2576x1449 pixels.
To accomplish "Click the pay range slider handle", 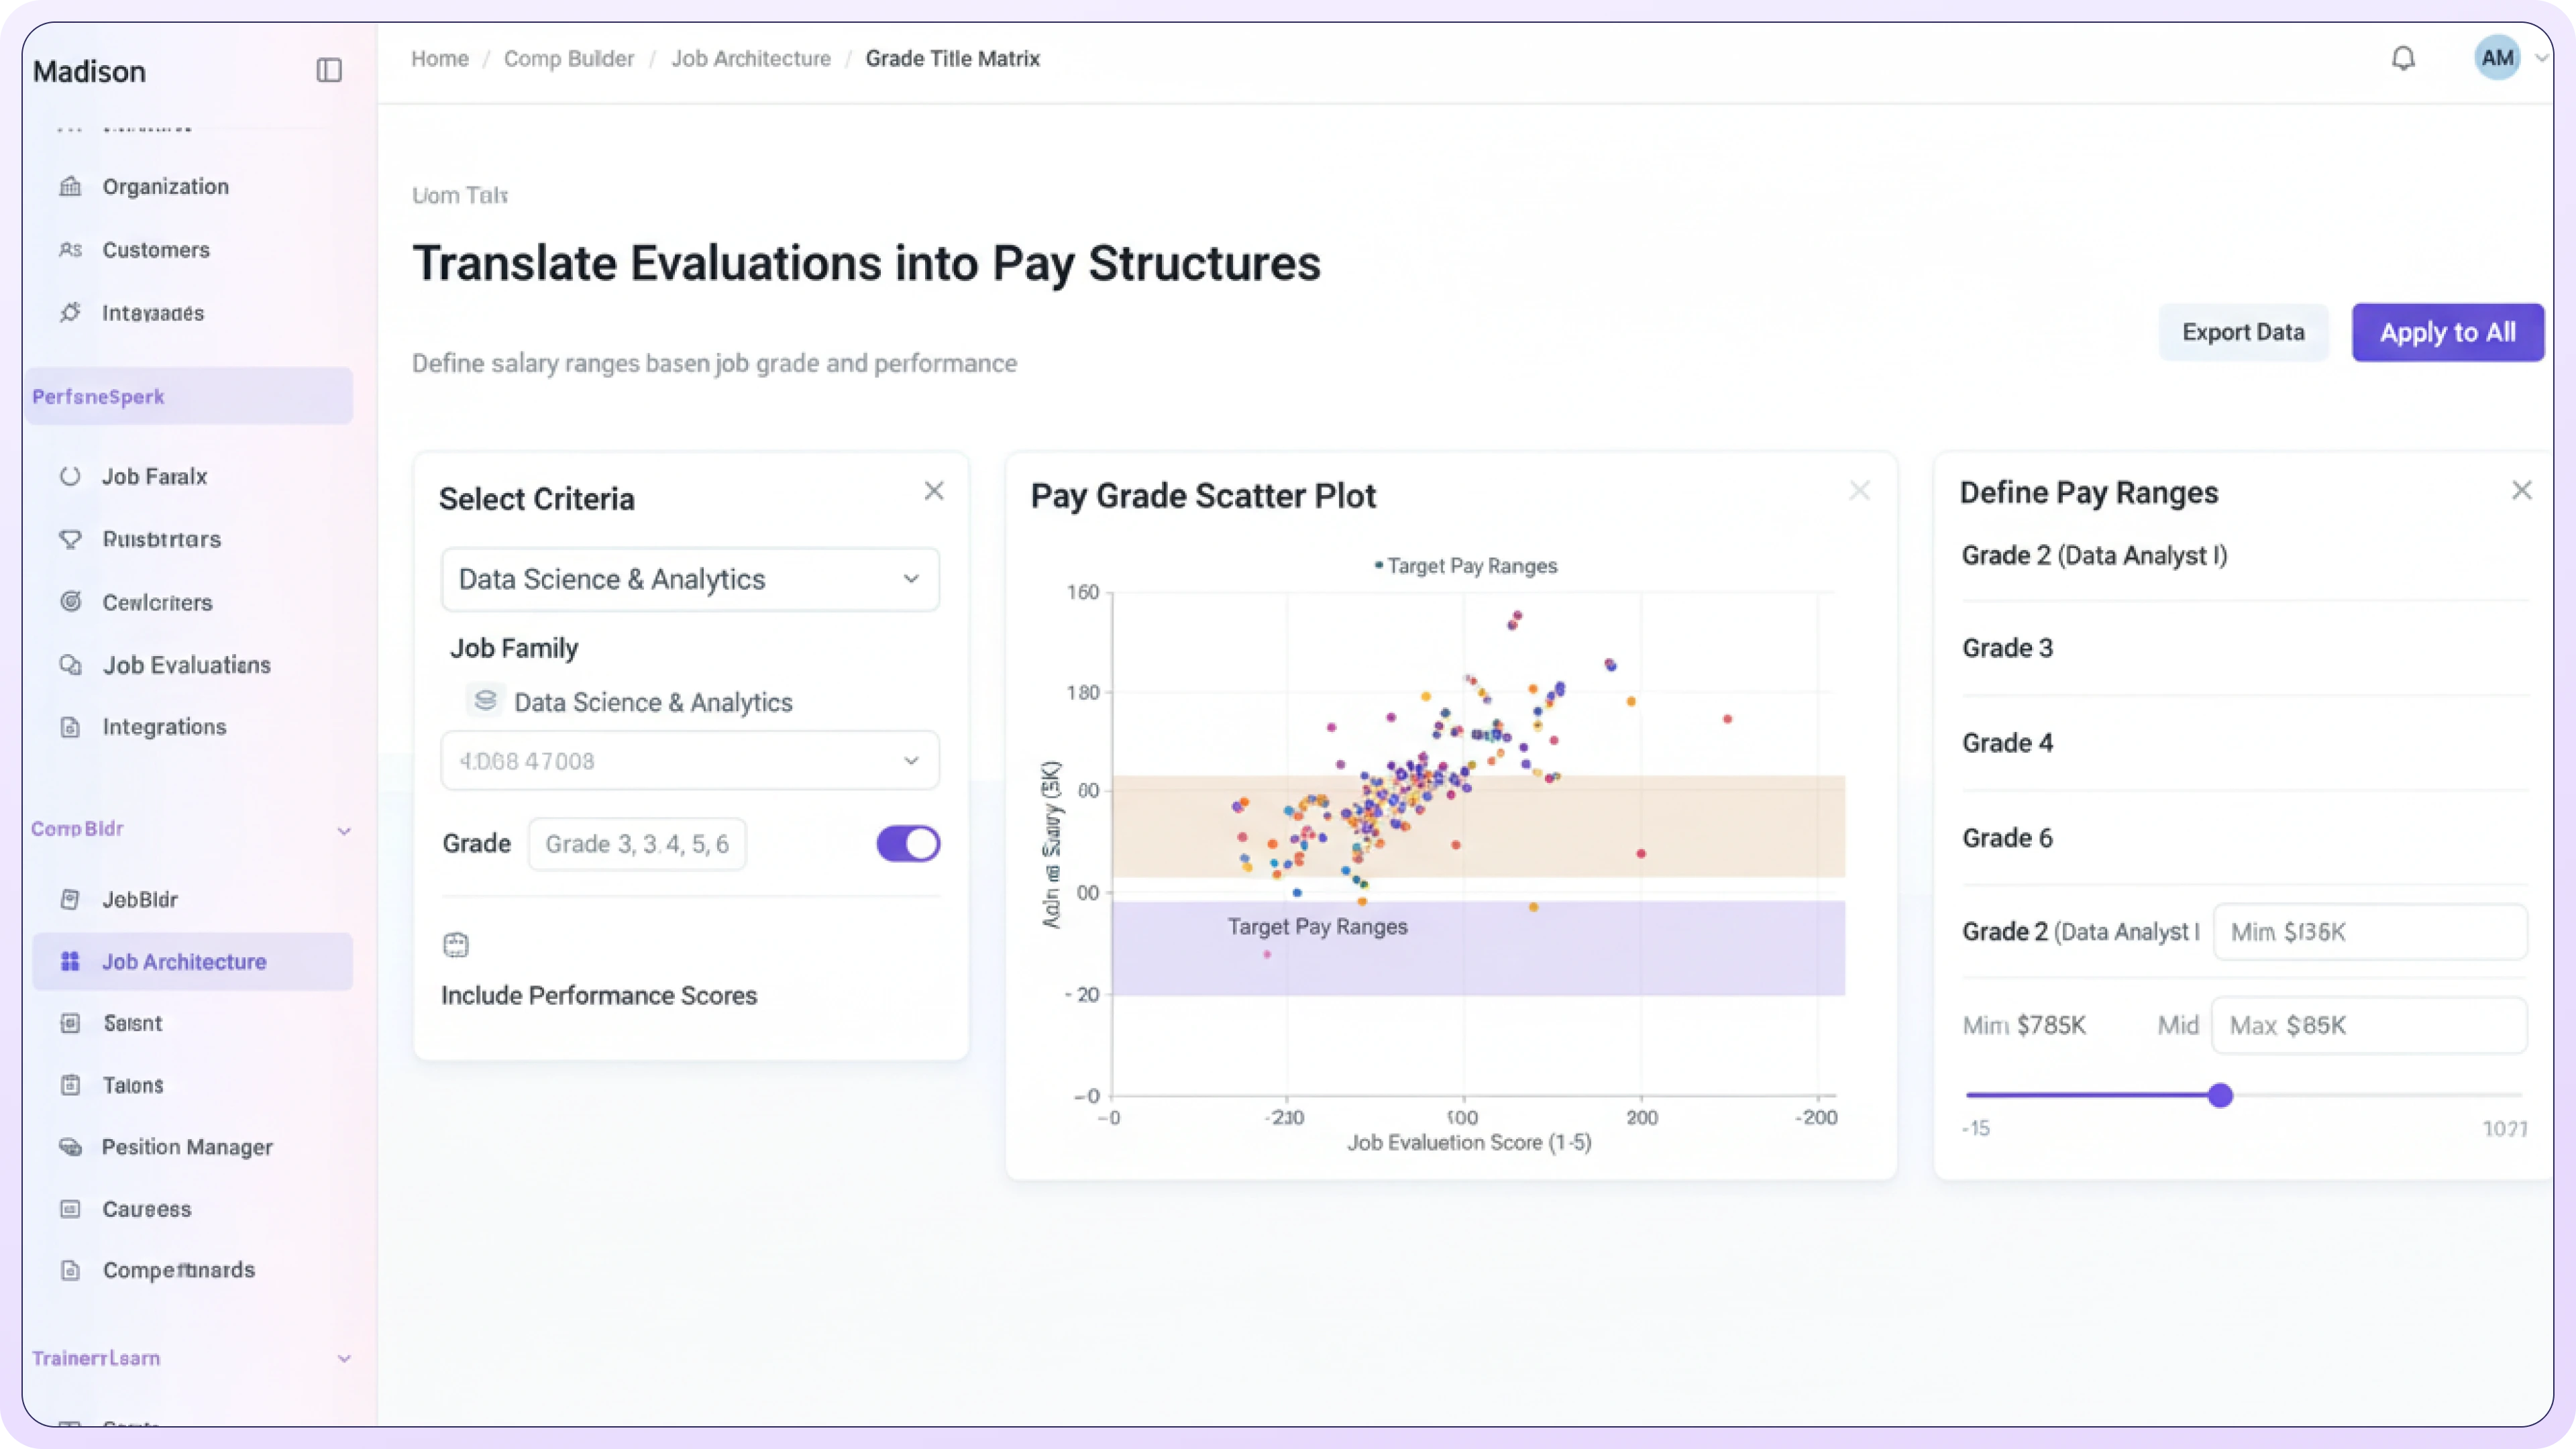I will click(2220, 1095).
